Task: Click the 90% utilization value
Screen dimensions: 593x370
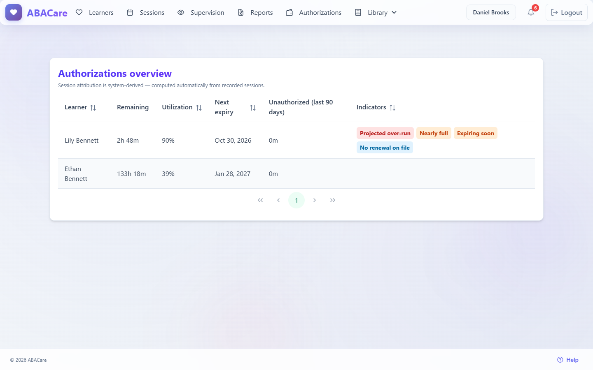Action: pyautogui.click(x=168, y=140)
